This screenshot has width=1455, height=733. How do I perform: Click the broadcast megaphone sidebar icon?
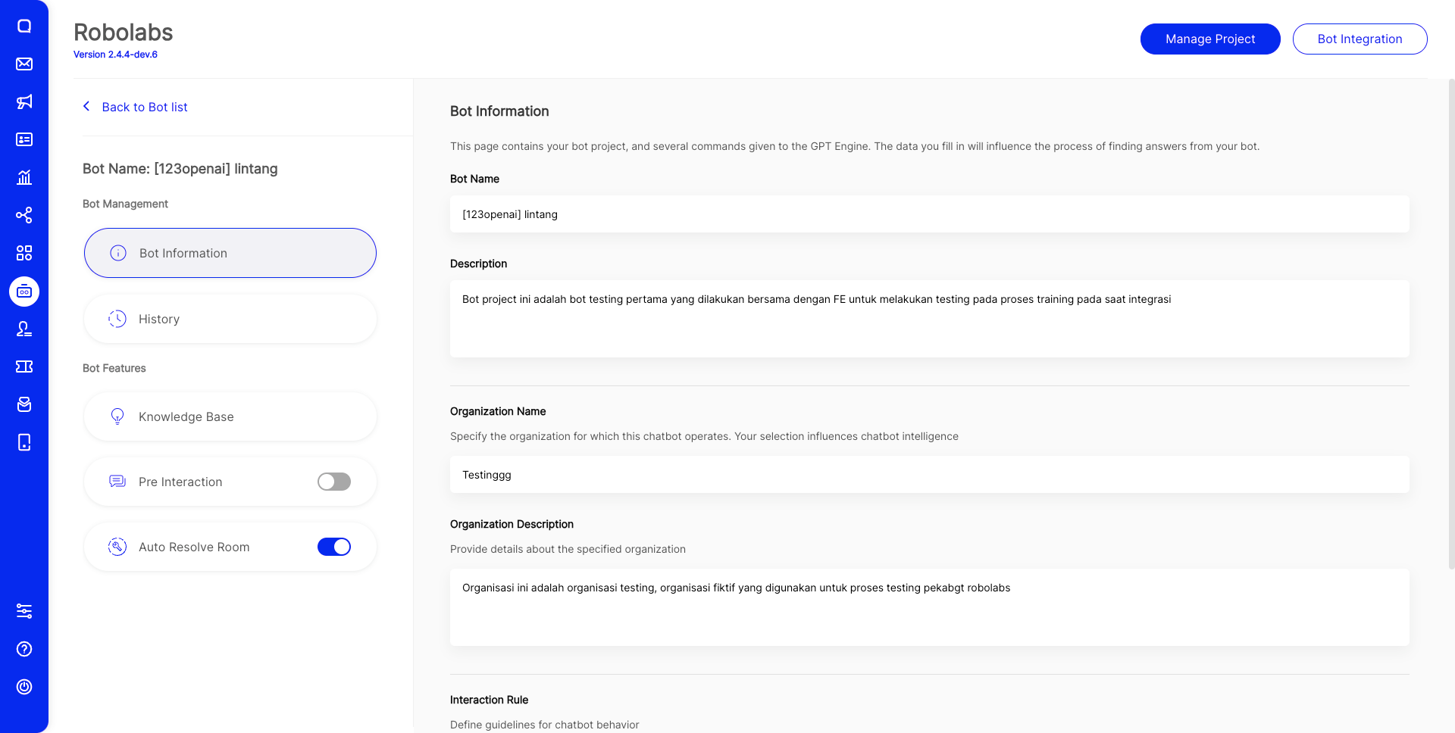click(24, 101)
